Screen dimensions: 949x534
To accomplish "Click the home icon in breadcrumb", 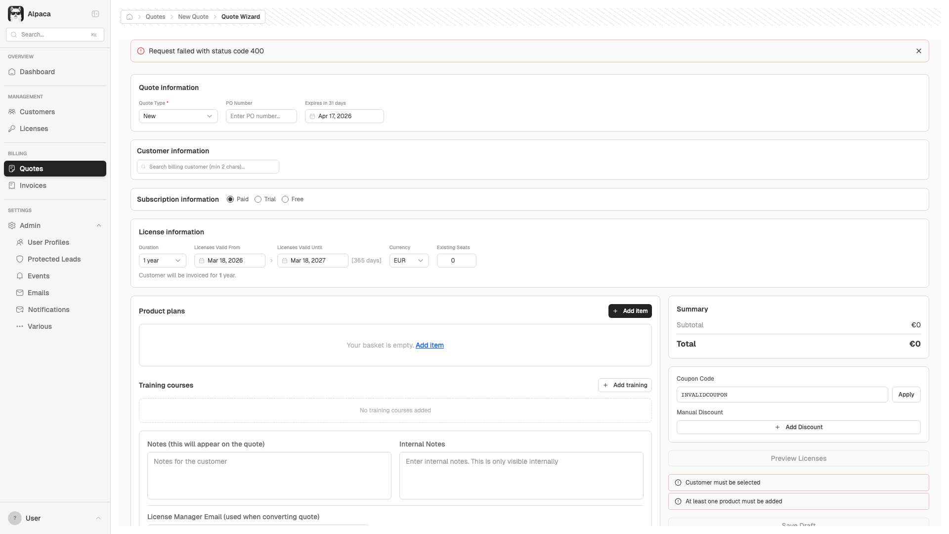I will click(x=129, y=17).
